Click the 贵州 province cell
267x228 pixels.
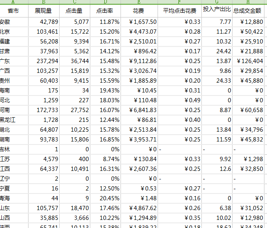click(14, 81)
